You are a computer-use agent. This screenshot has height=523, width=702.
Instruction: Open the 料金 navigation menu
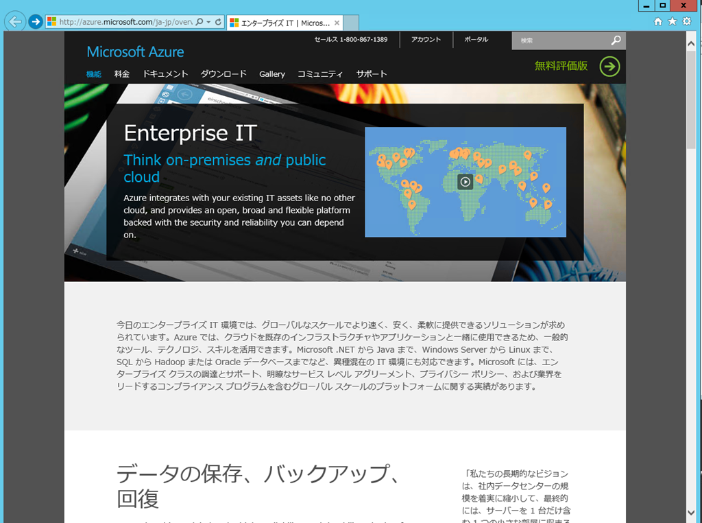(122, 74)
